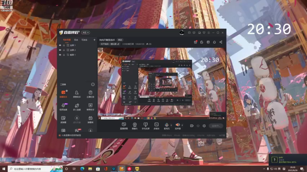Image resolution: width=307 pixels, height=172 pixels.
Task: Click the record video icon
Action: (x=191, y=126)
